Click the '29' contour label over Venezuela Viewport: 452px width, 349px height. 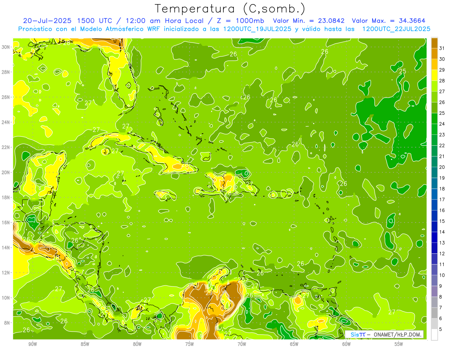(x=209, y=293)
